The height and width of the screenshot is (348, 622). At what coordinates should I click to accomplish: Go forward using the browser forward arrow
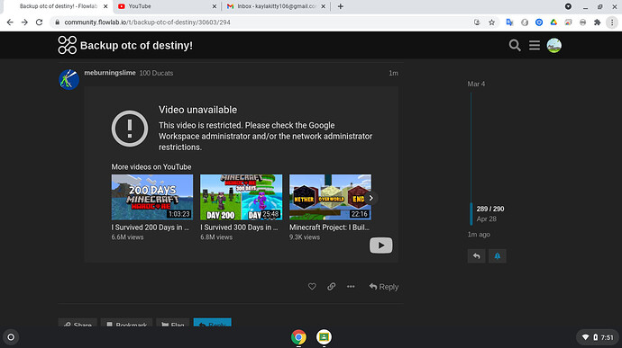(24, 22)
